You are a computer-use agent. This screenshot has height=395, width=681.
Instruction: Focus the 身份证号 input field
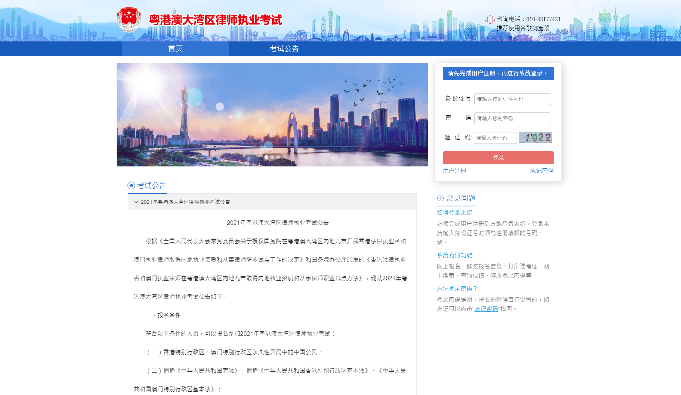pos(513,99)
